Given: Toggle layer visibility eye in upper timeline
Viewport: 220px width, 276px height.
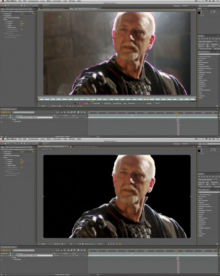Looking at the screenshot, I should coord(2,118).
